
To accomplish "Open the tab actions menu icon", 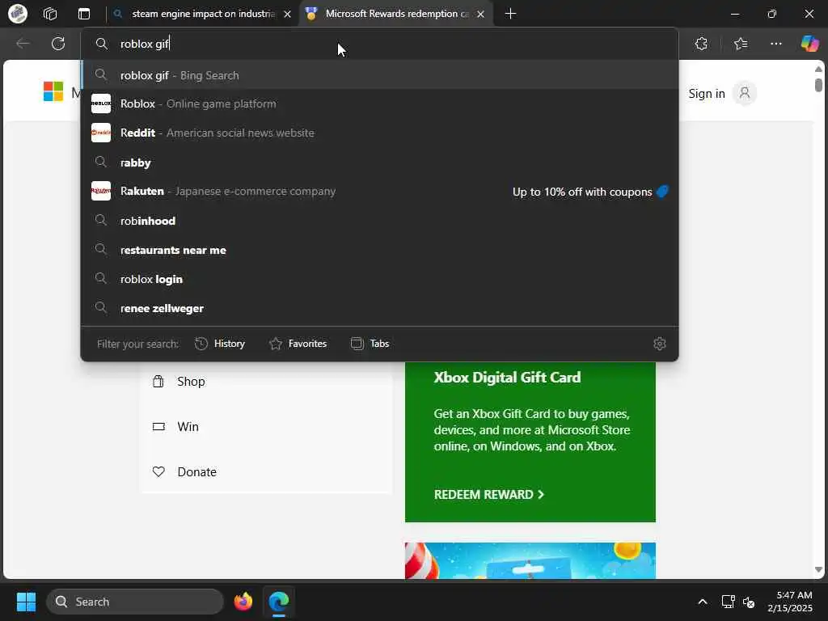I will pyautogui.click(x=84, y=14).
